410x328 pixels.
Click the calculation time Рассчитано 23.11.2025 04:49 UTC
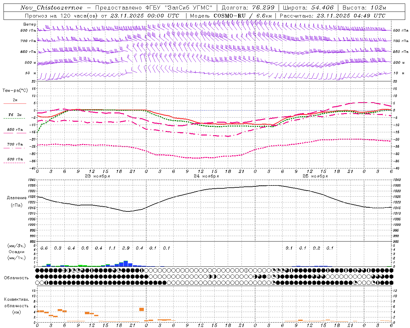point(332,16)
